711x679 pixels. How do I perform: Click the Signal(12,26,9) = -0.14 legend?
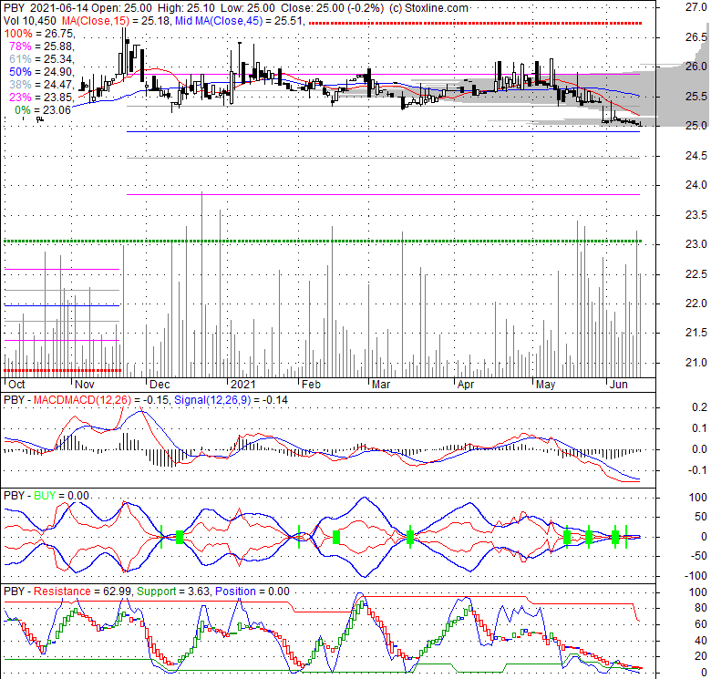231,400
